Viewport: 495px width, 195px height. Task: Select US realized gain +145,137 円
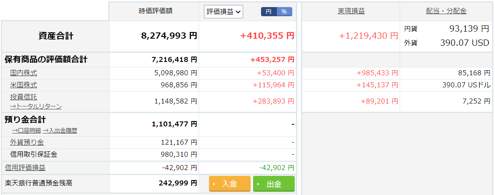coord(377,85)
